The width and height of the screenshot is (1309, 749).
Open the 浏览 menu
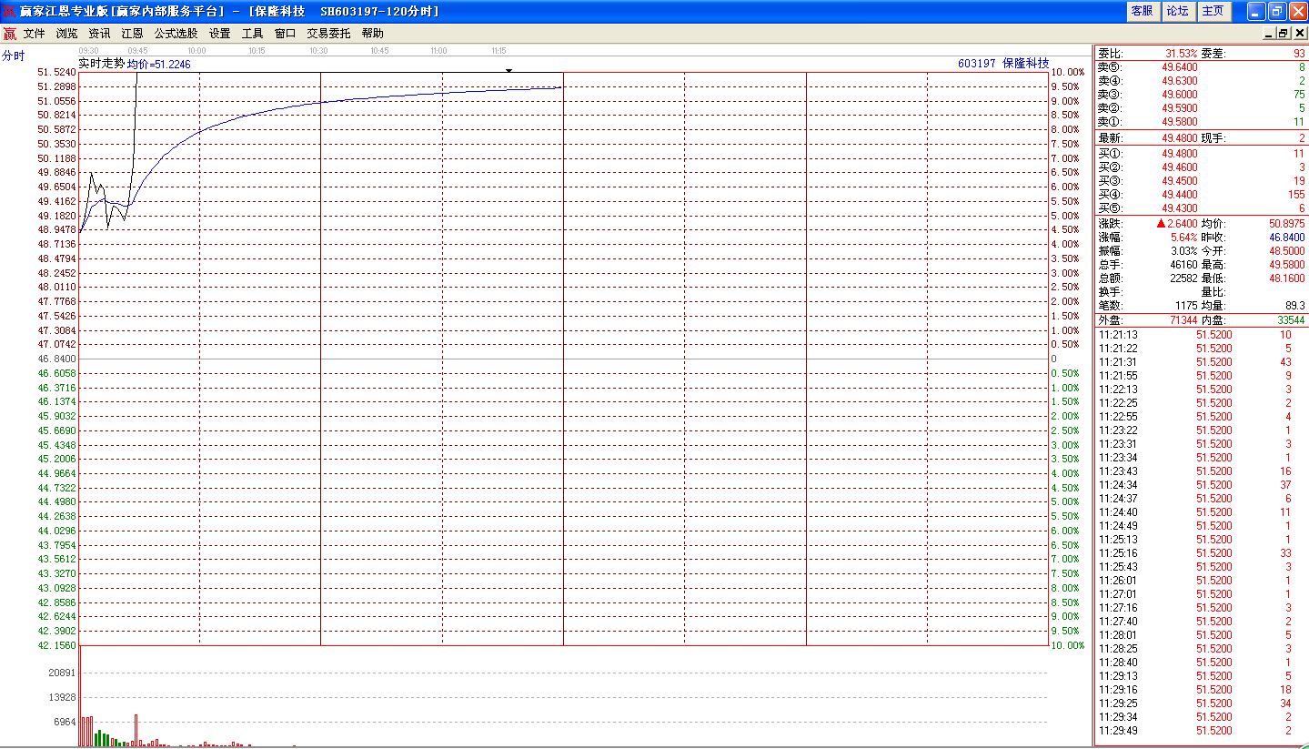[66, 34]
